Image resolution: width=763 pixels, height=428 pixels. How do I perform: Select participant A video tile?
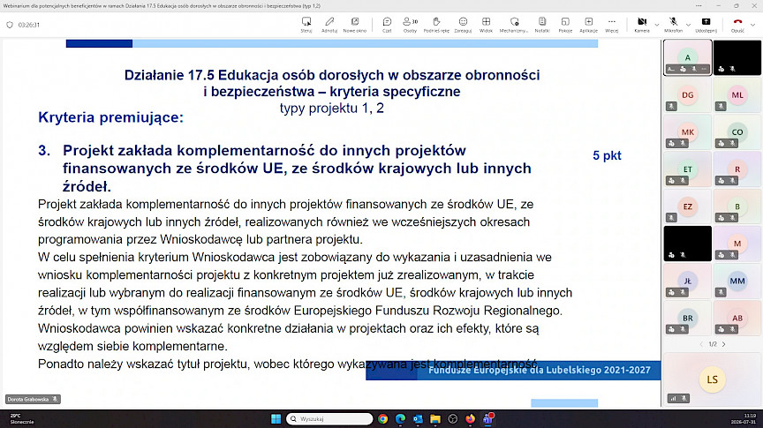[x=688, y=57]
